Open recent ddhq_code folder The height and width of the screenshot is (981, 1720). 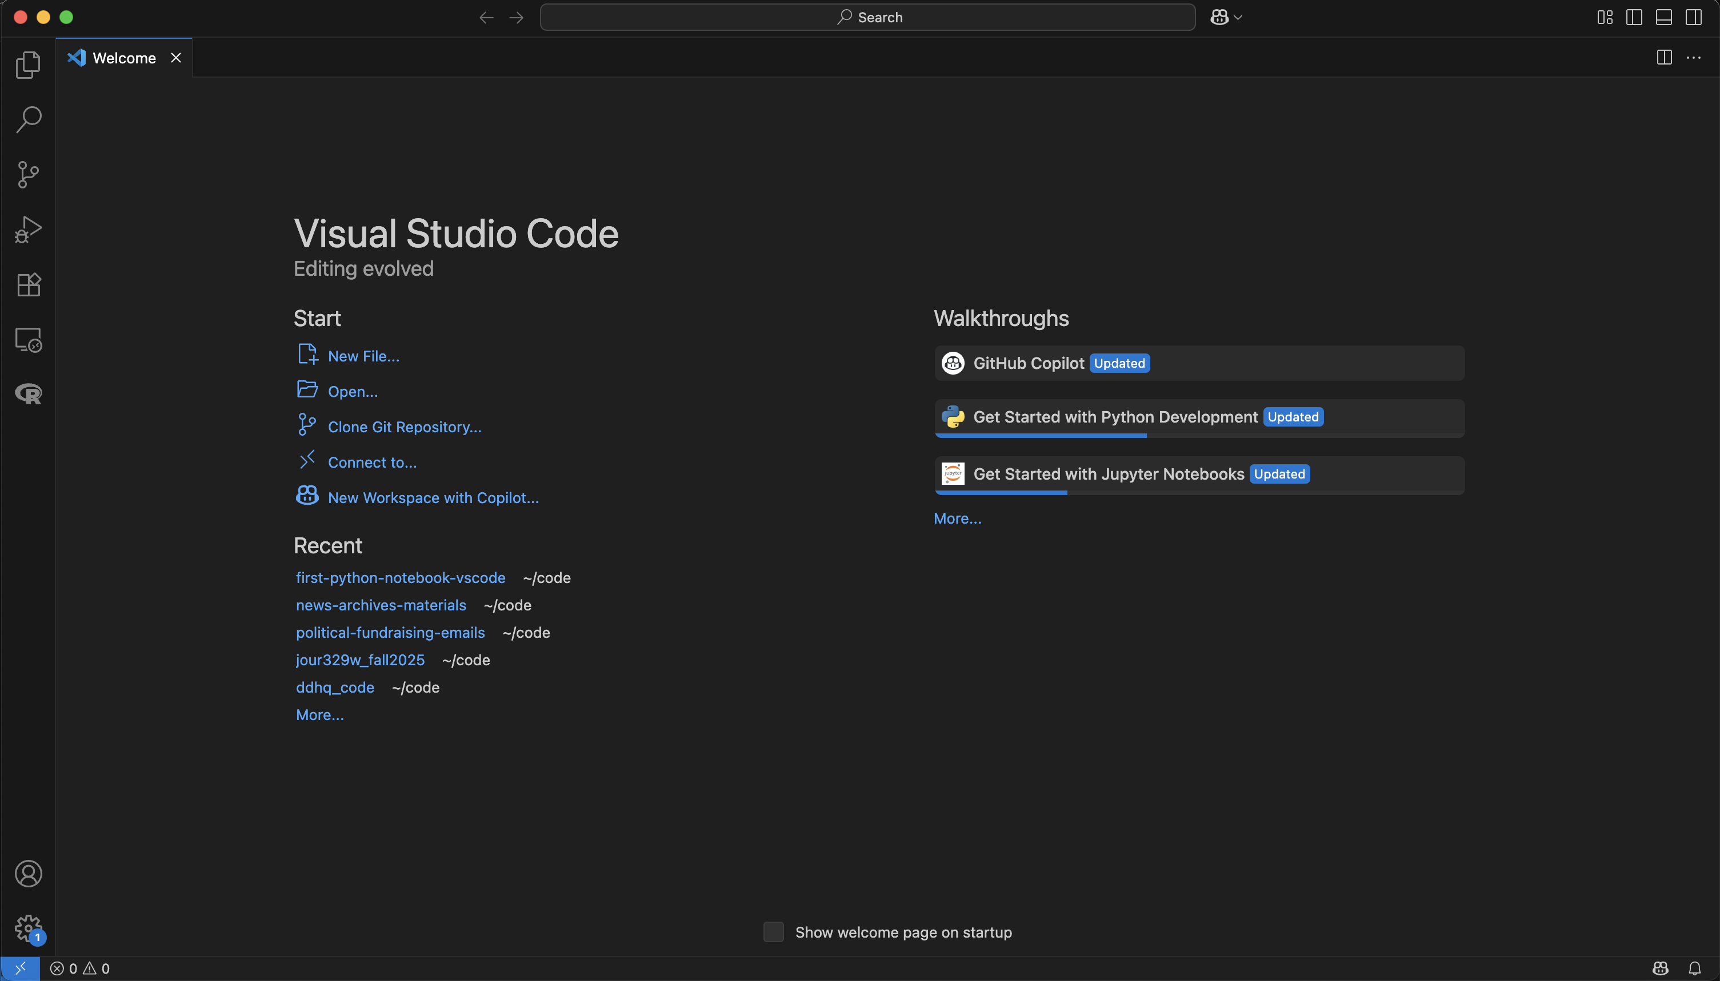click(x=335, y=688)
